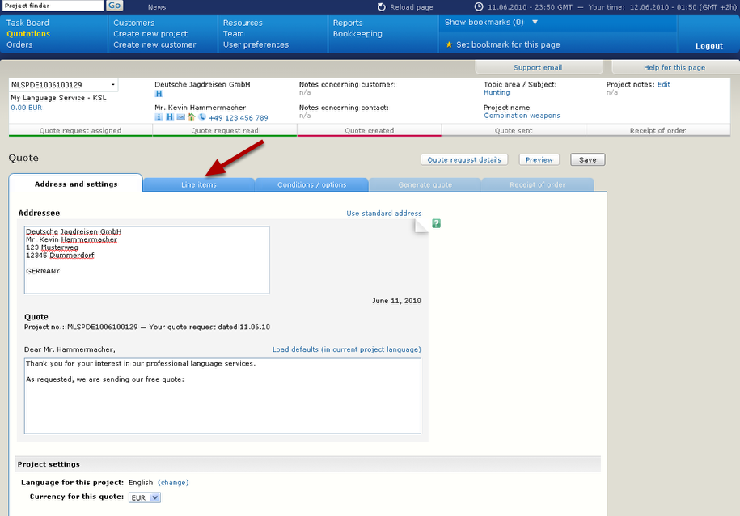The image size is (740, 516).
Task: Click change to alter the project language
Action: pos(172,482)
